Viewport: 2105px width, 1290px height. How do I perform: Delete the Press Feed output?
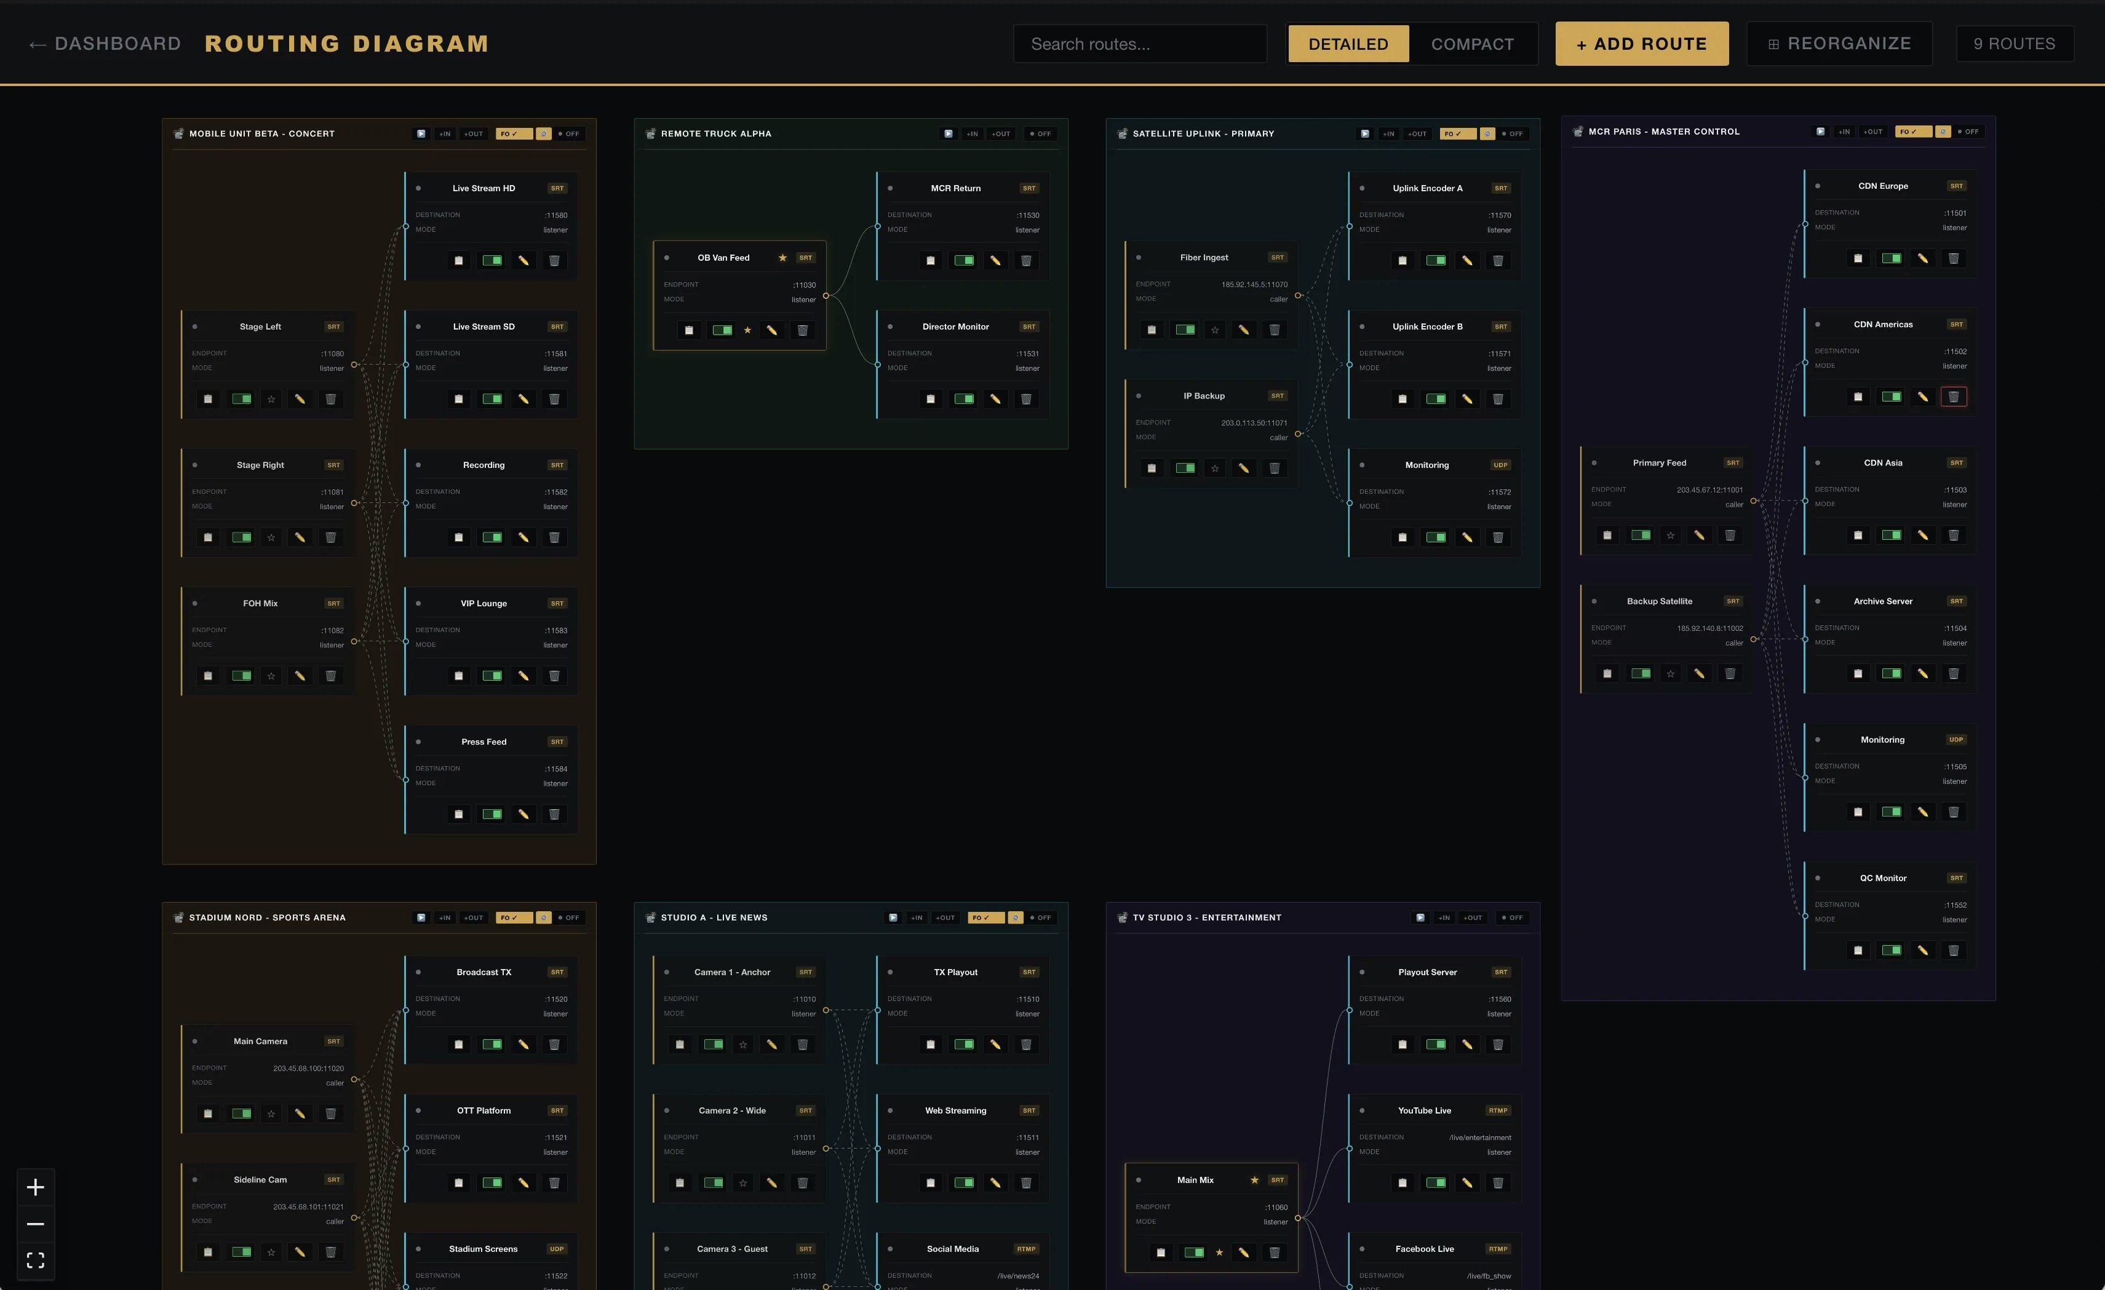coord(555,813)
